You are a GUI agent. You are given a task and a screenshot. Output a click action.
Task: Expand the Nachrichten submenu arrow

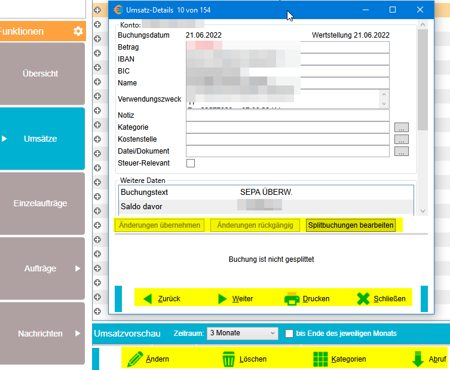78,334
